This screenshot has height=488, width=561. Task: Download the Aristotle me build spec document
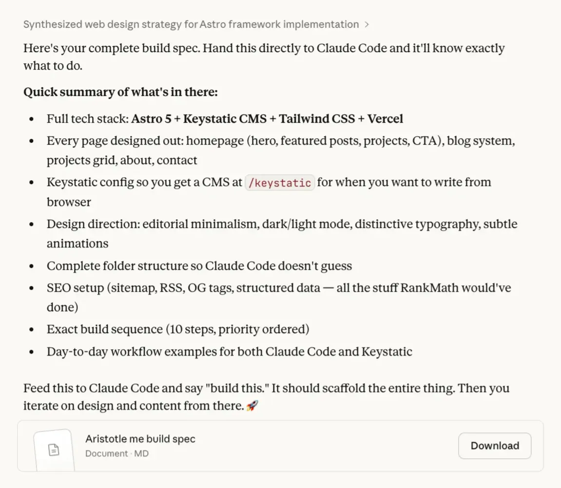494,445
